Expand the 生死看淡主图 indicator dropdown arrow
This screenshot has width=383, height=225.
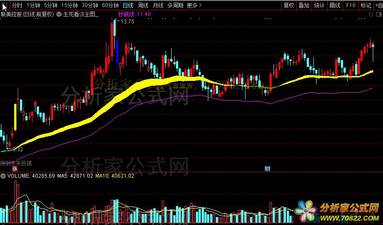tap(59, 15)
